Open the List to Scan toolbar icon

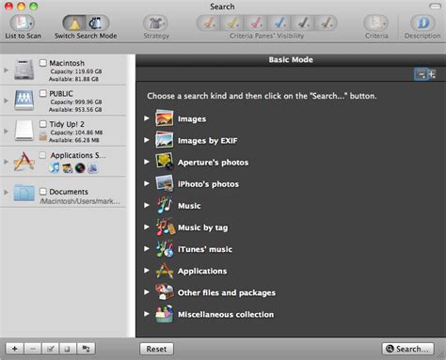[23, 23]
